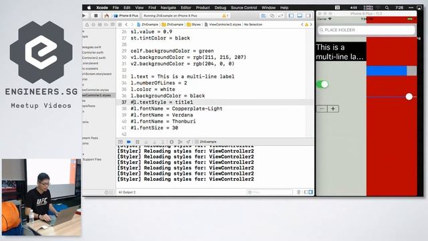Open the Report navigator tab
Screen dimensions: 428x241
click(112, 25)
